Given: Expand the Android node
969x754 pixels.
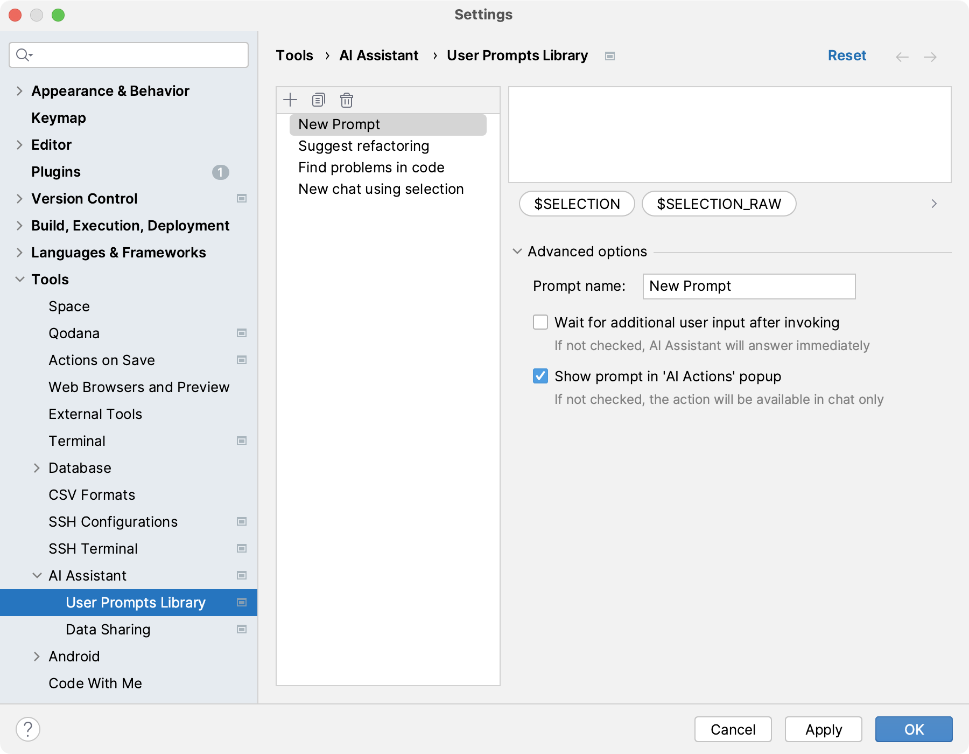Looking at the screenshot, I should click(x=37, y=656).
